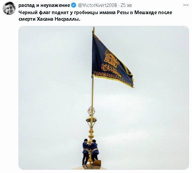This screenshot has height=173, width=192.
Task: Enlarge the attached flag photo
Action: click(x=104, y=98)
